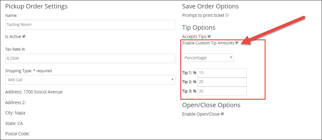Click the 1700 Soscol Avenue address text
This screenshot has height=140, width=322.
click(x=43, y=92)
